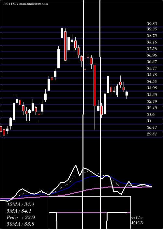This screenshot has width=163, height=229.
Task: Click the 35.18 price label
Action: tap(152, 75)
